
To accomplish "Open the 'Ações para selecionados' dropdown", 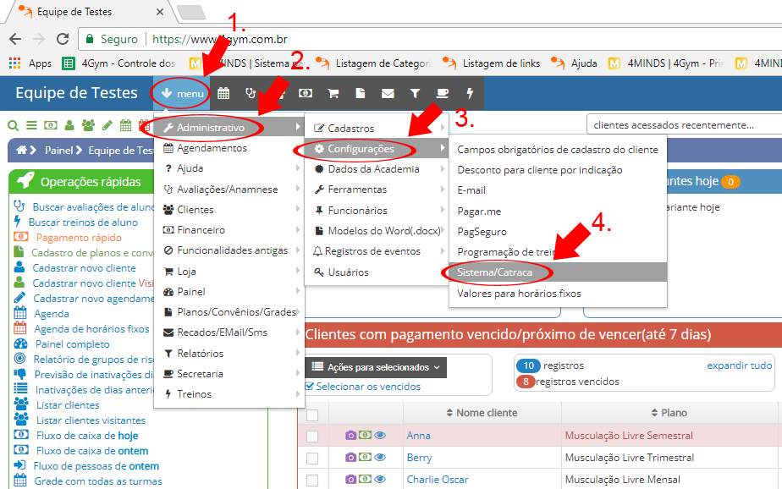I will tap(376, 367).
